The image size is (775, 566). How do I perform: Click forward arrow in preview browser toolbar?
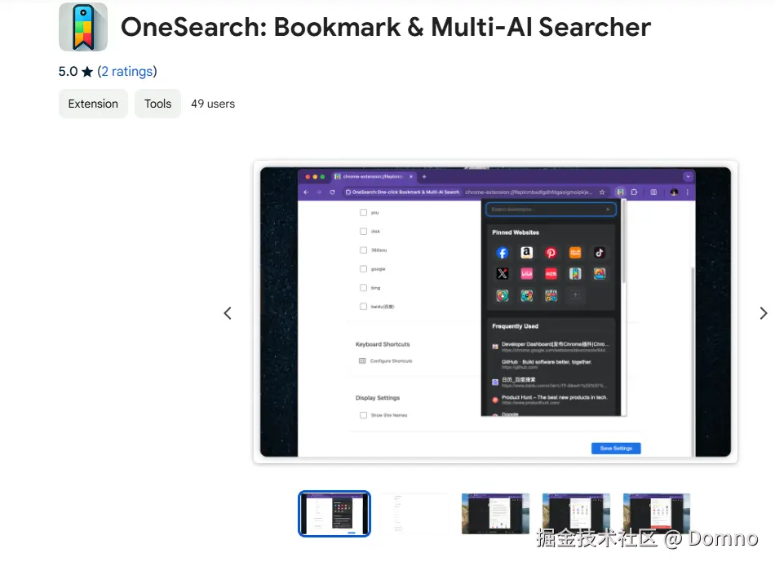(x=319, y=192)
